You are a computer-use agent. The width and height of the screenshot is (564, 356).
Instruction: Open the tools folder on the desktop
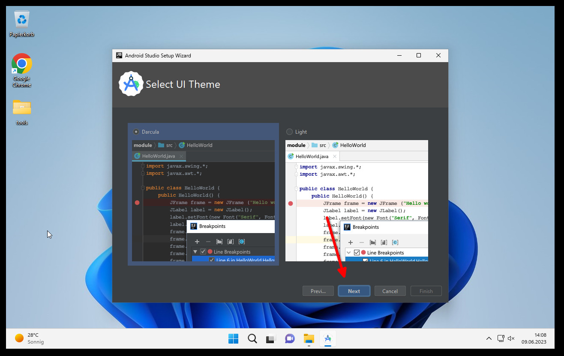click(x=22, y=112)
